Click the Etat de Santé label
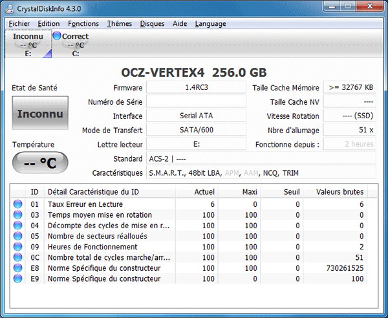 click(x=34, y=88)
